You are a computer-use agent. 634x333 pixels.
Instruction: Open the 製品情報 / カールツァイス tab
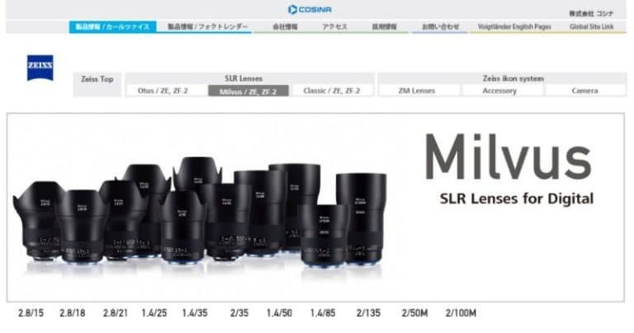(113, 26)
